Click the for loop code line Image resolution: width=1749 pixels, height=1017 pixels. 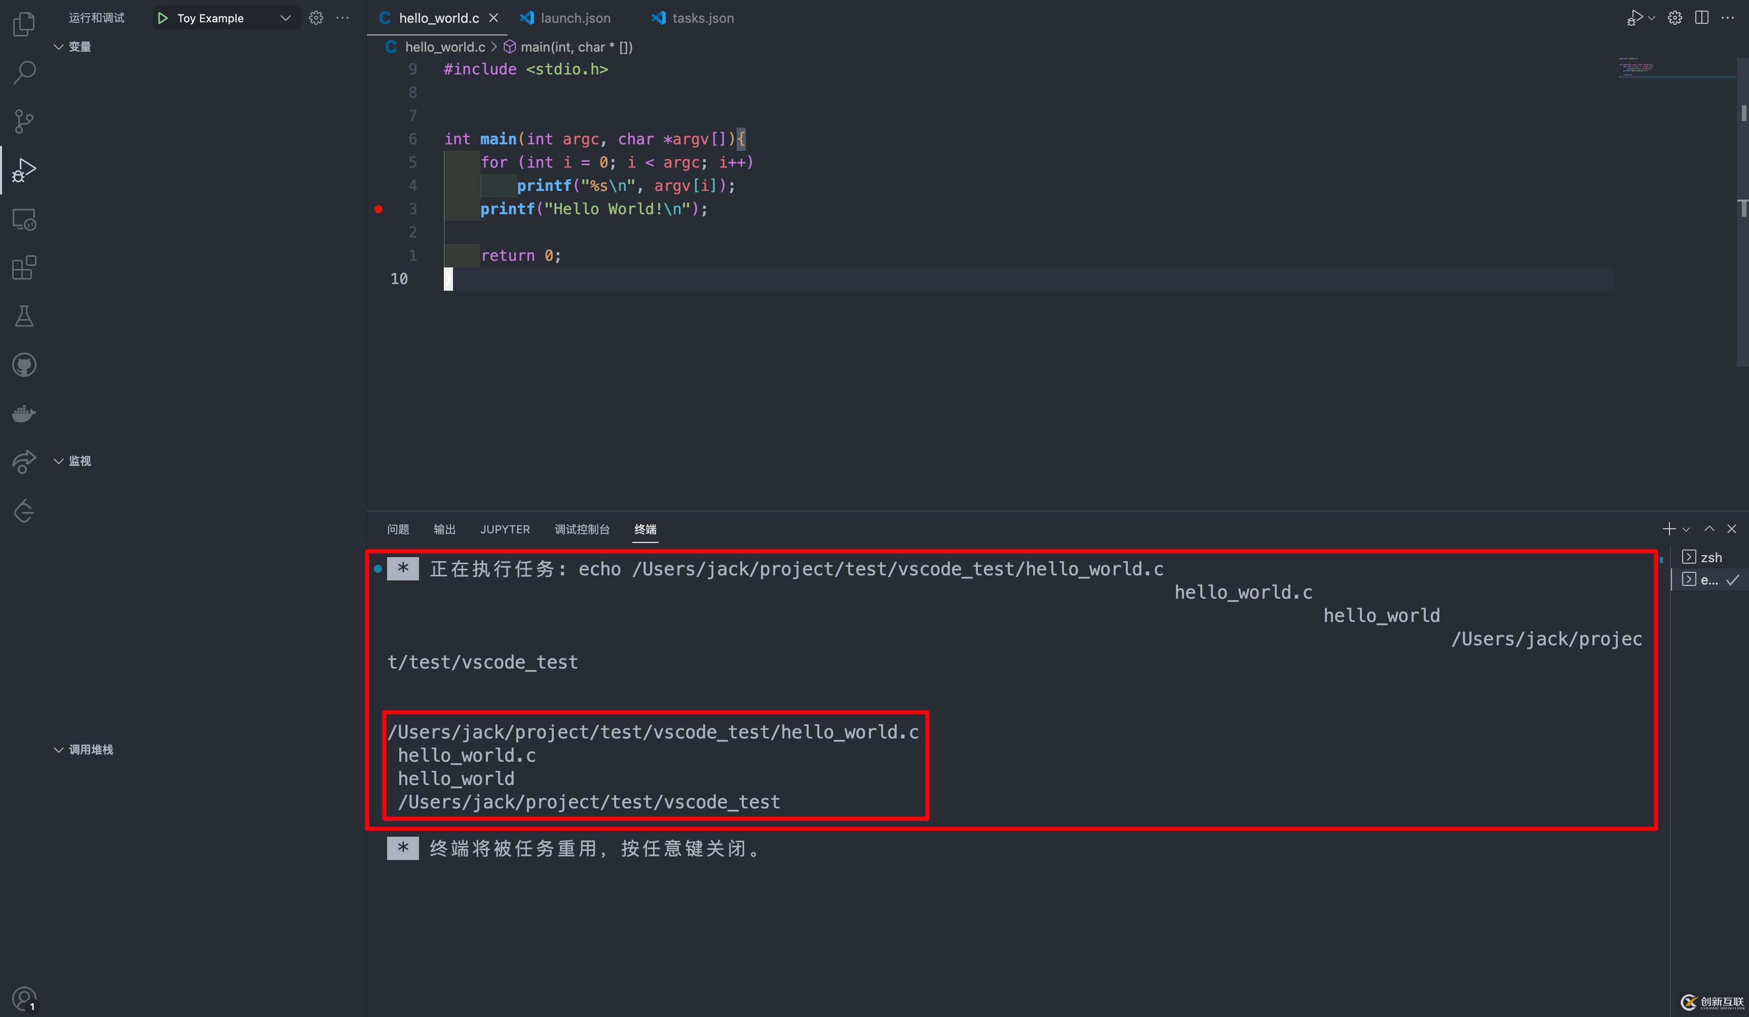[x=617, y=163]
